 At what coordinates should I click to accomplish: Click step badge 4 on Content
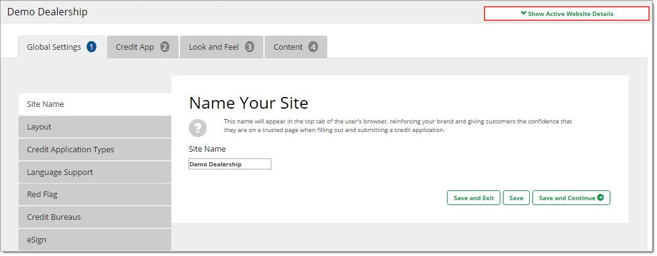pyautogui.click(x=313, y=47)
